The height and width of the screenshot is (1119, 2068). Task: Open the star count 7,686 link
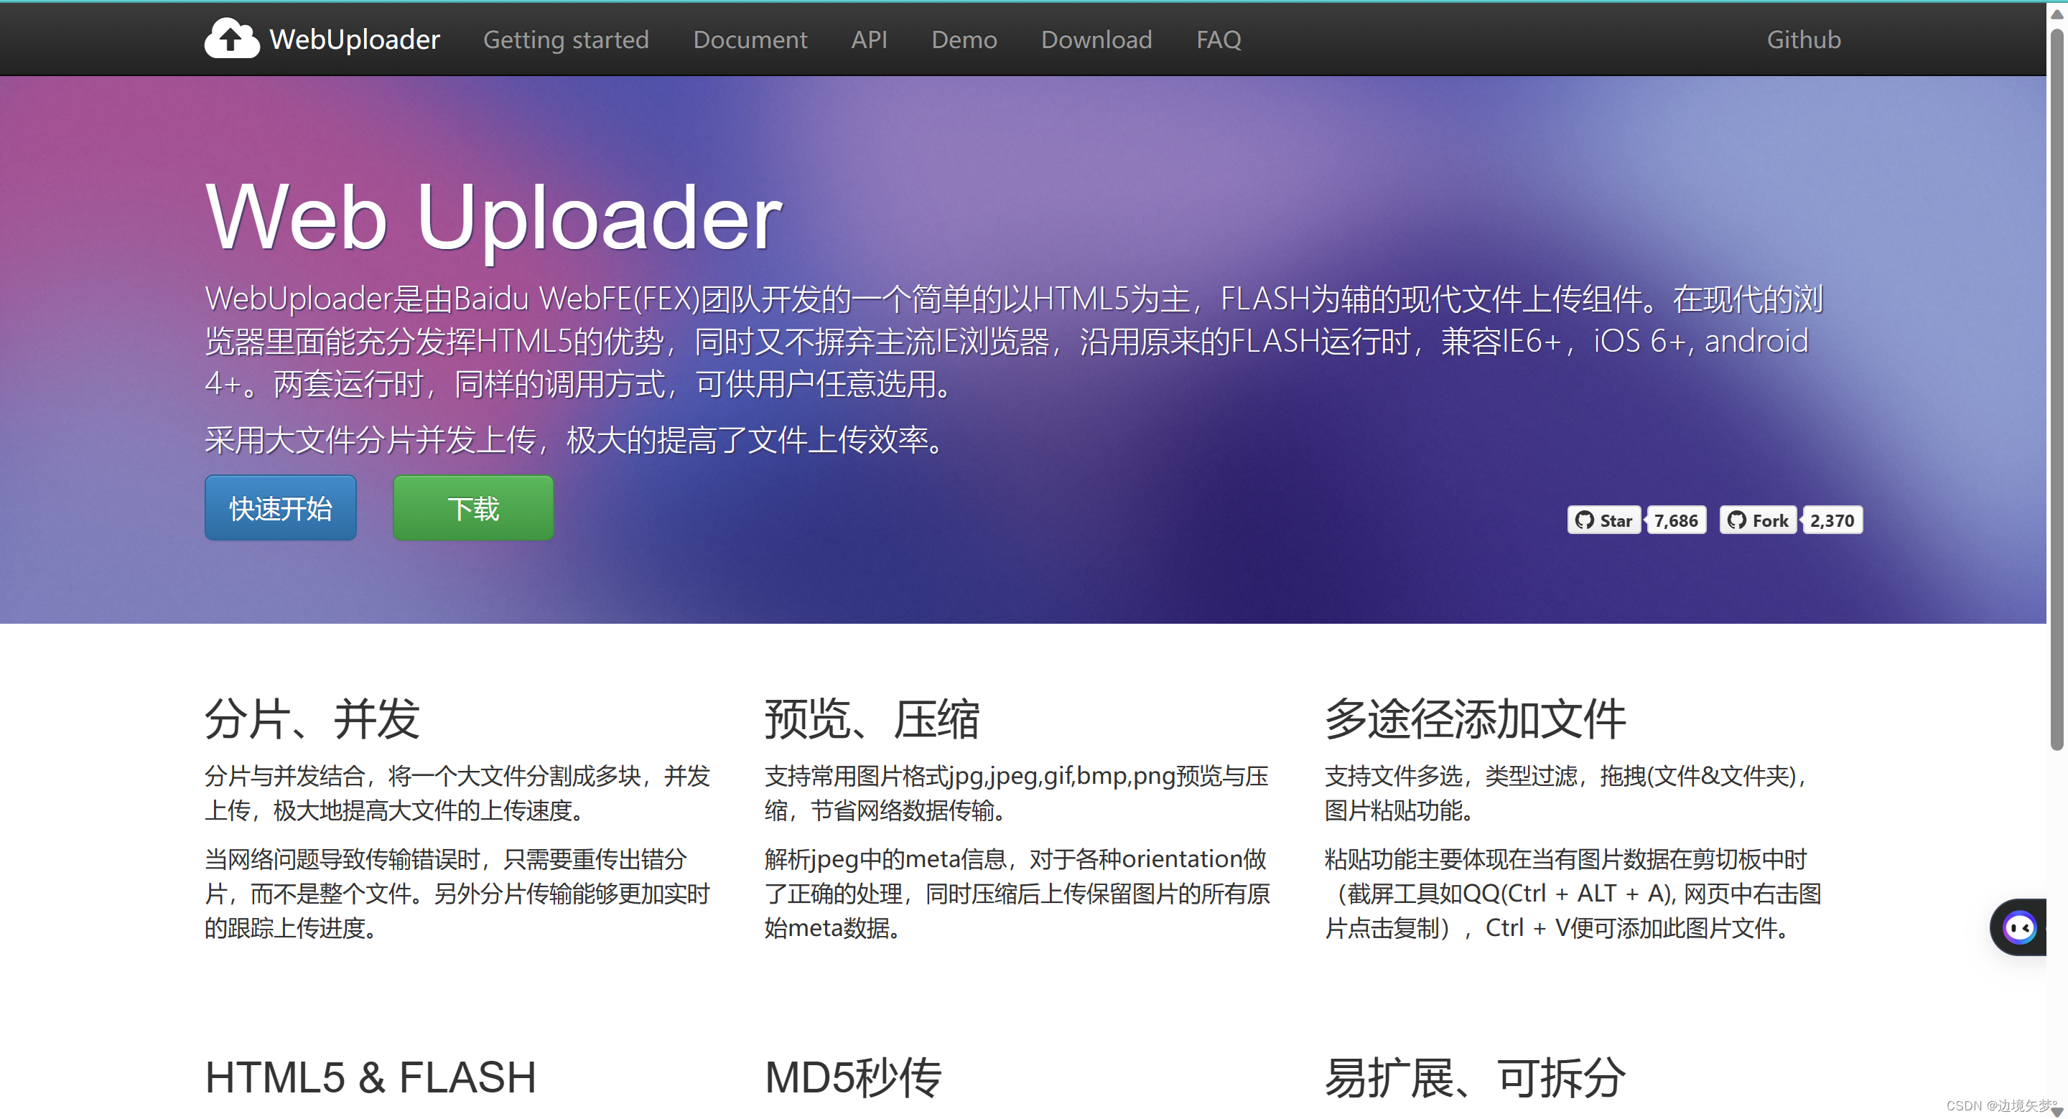point(1676,520)
